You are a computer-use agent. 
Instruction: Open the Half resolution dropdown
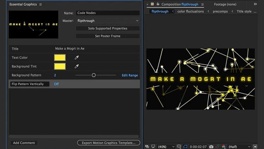(x=239, y=146)
